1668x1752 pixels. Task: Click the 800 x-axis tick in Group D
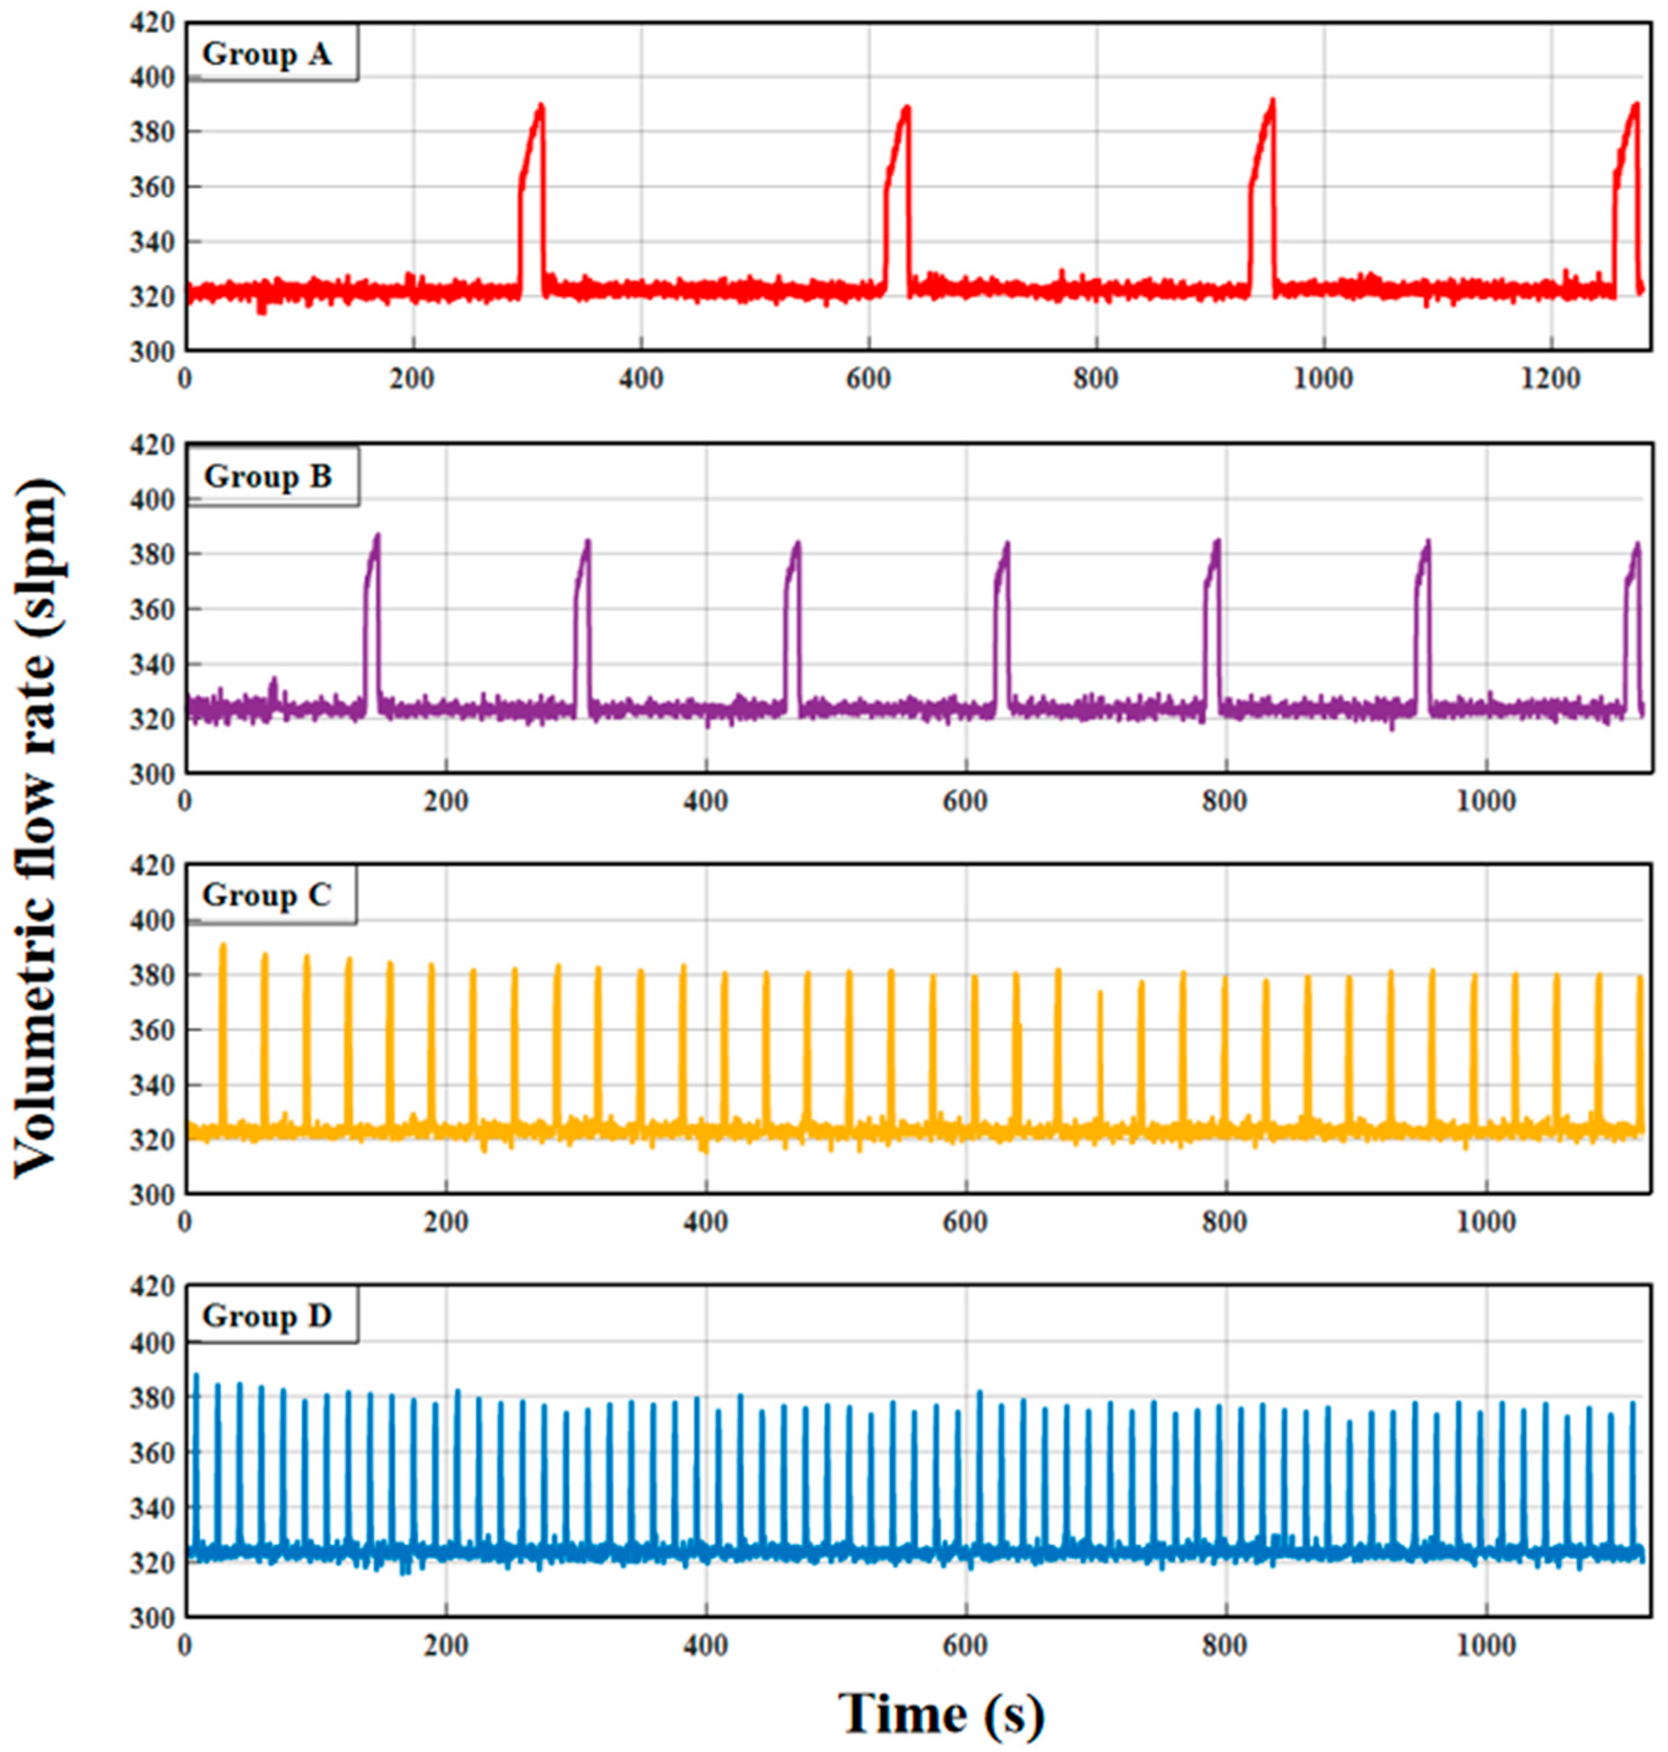pos(1226,1645)
